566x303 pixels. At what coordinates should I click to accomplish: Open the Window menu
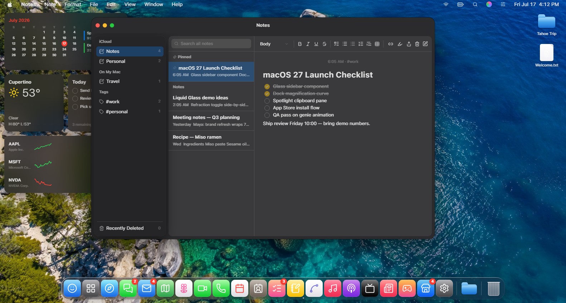[x=153, y=4]
